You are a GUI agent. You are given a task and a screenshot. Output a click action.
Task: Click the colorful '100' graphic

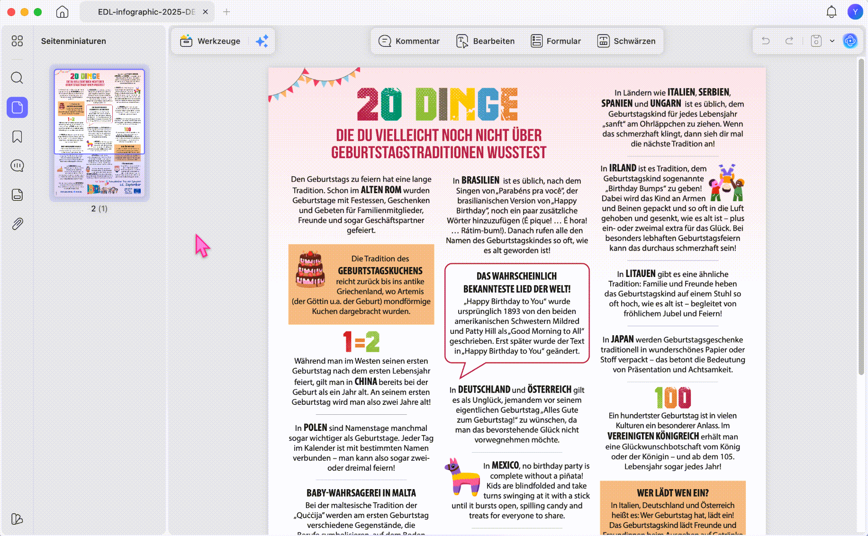(673, 397)
